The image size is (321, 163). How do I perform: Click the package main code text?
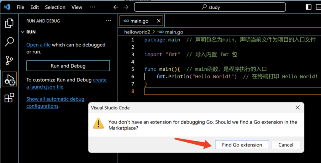point(162,40)
